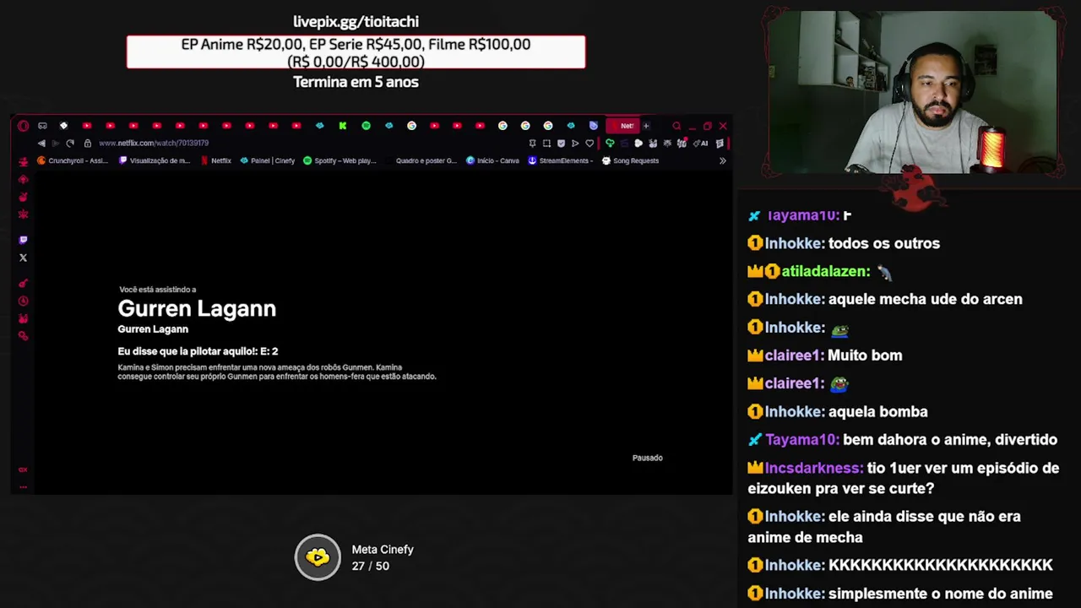Open the Crunchyroll bookmark
1081x608 pixels.
click(73, 160)
